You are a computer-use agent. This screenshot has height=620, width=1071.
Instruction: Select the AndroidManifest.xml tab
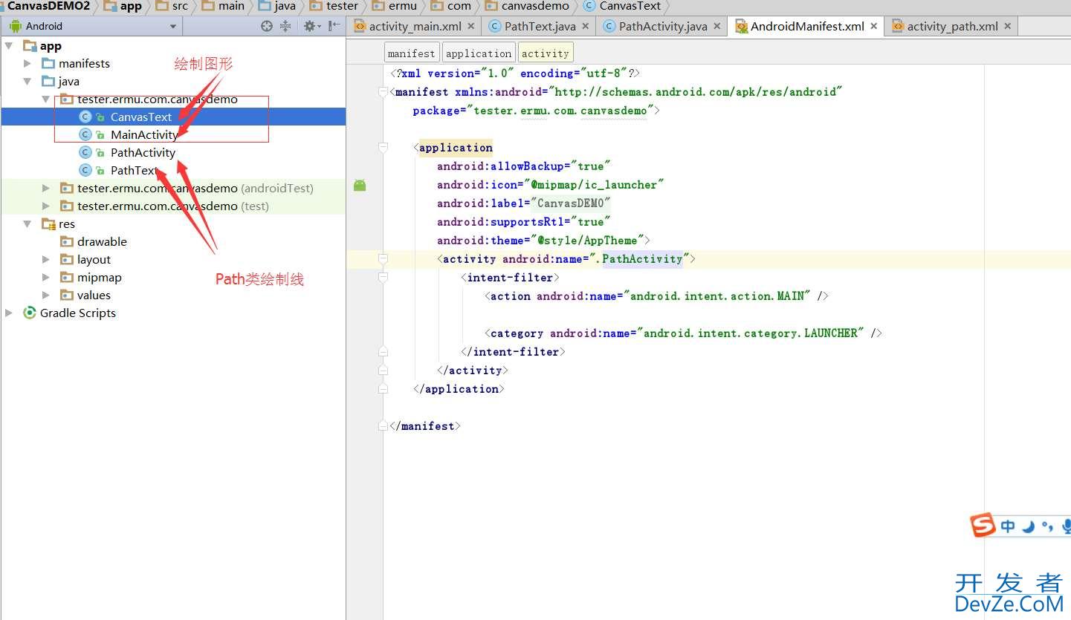pyautogui.click(x=806, y=26)
